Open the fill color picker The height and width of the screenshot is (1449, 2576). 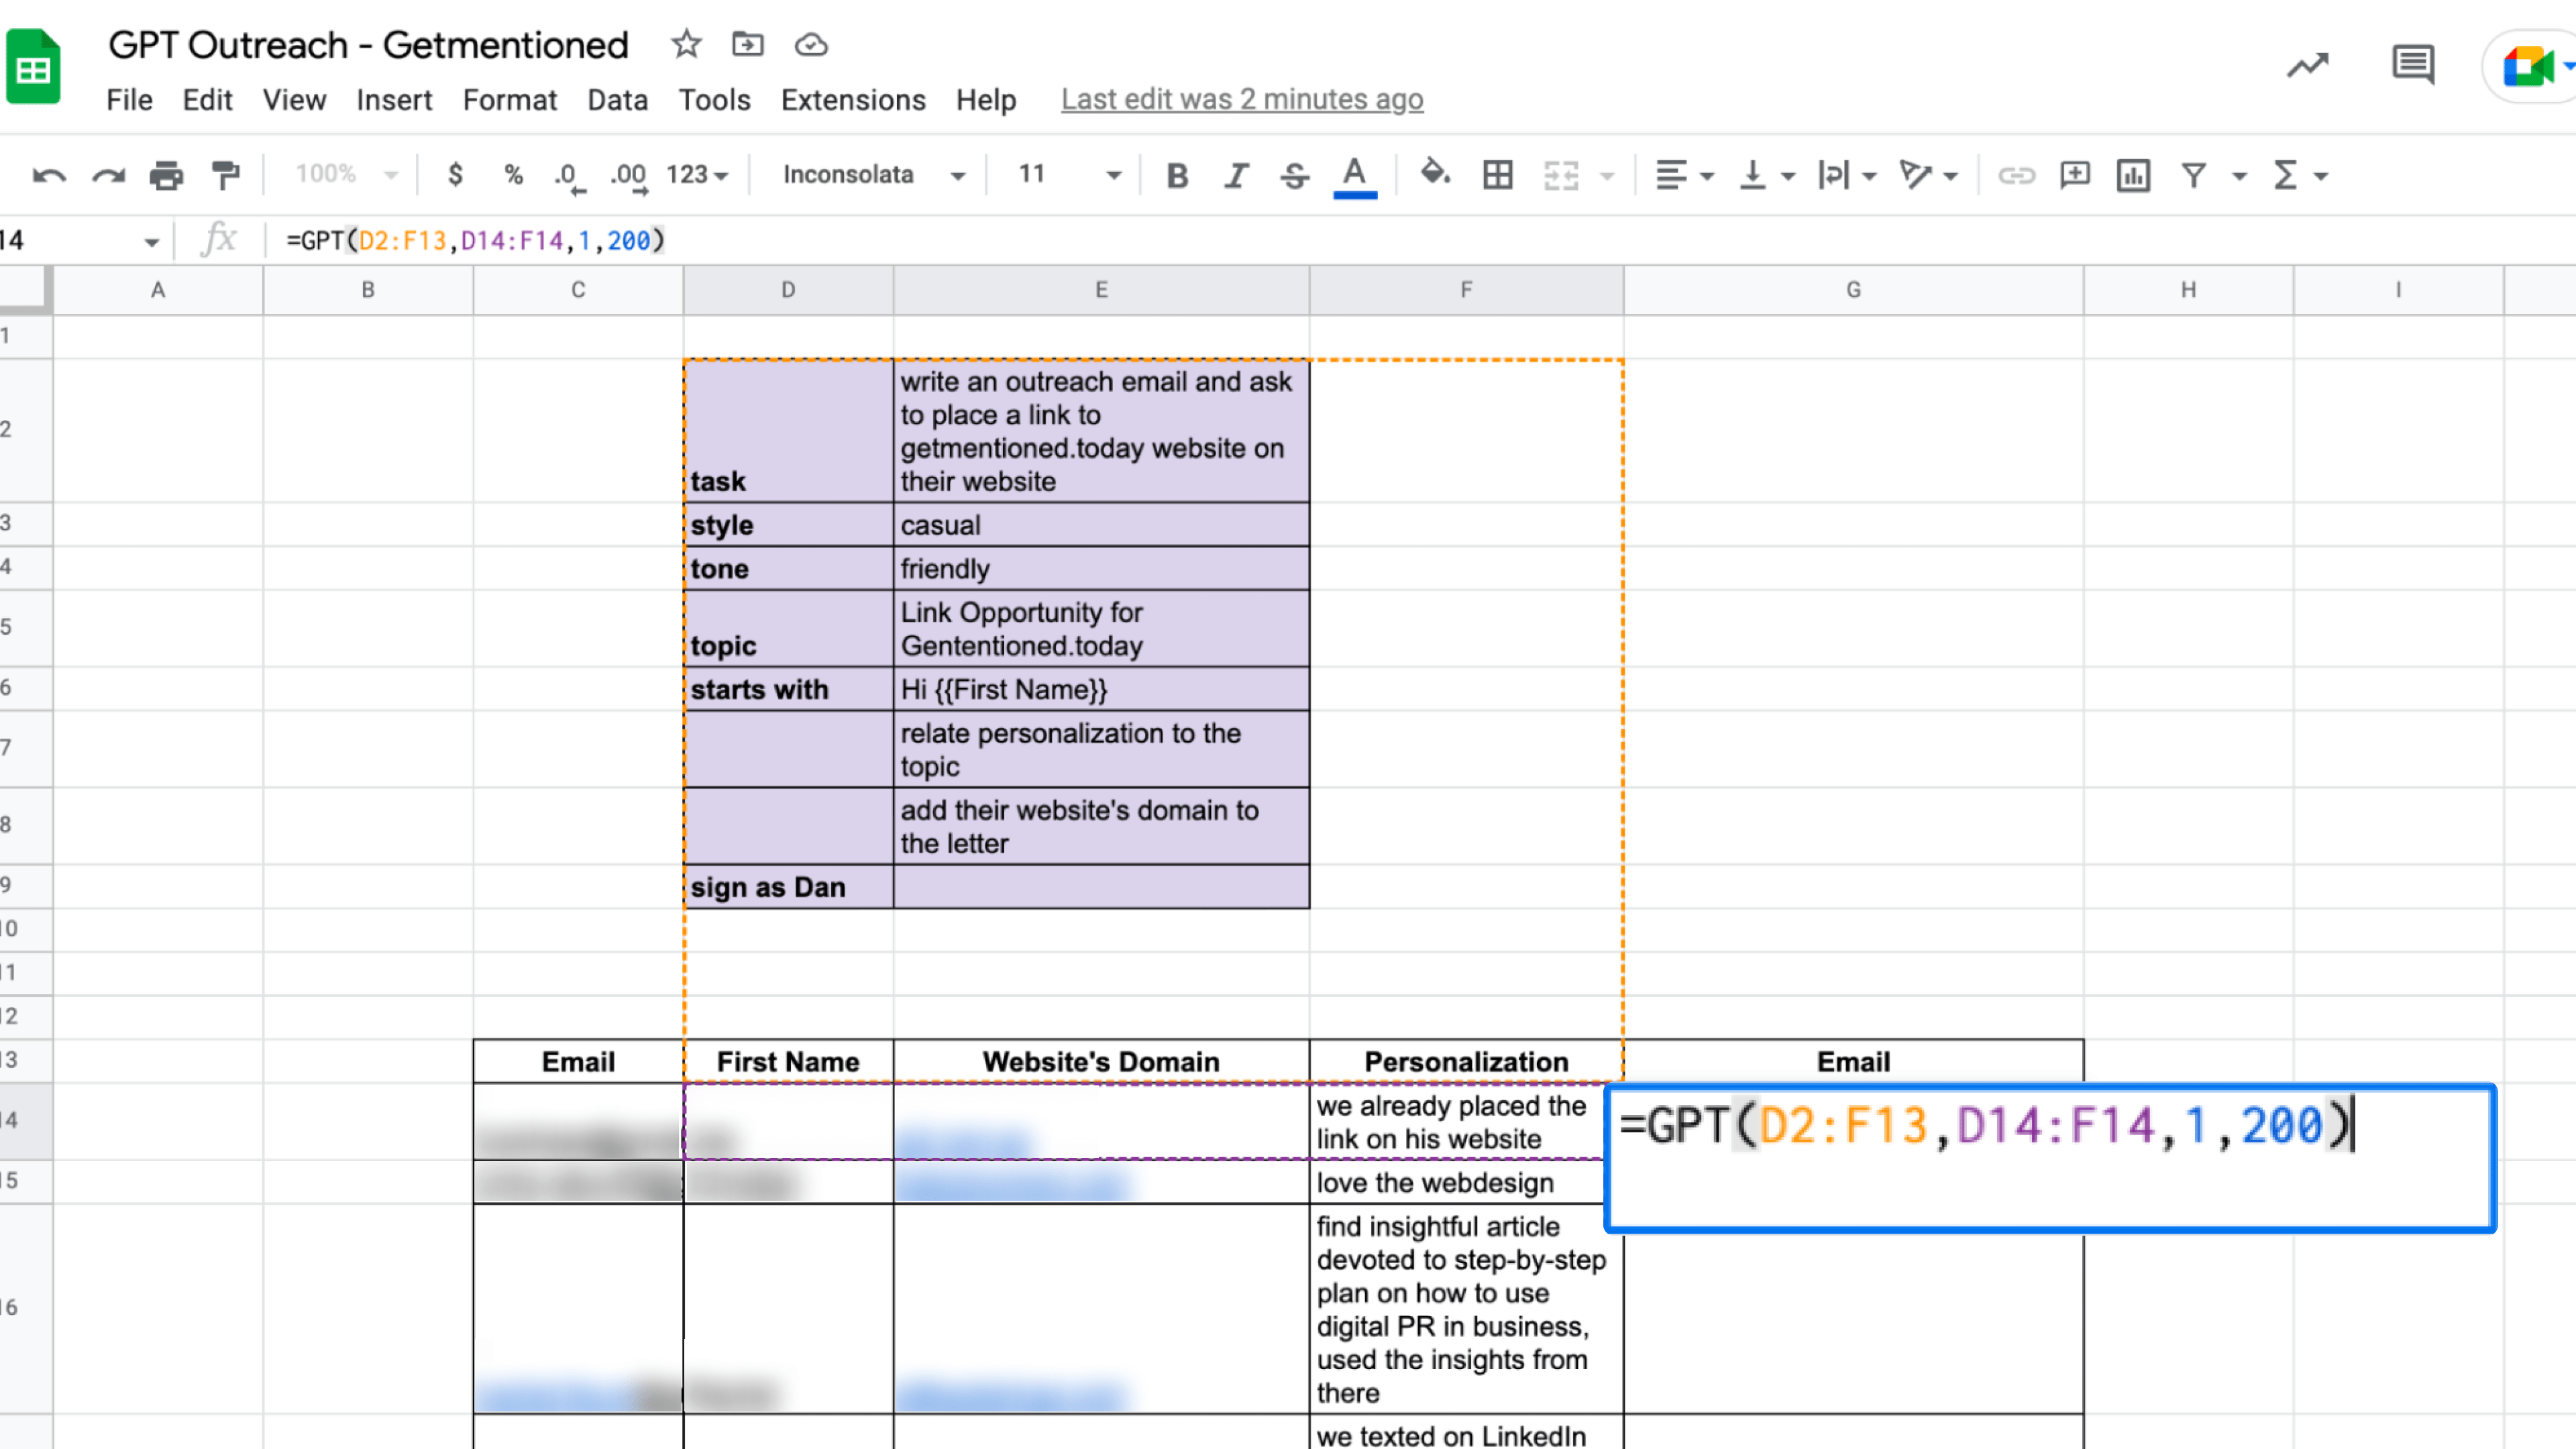point(1435,174)
